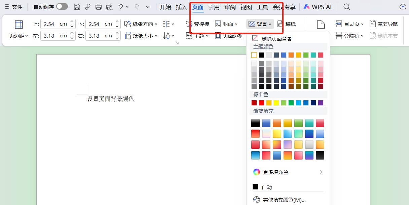Screen dimensions: 409x205
Task: Open the 文件 menu
Action: [13, 7]
